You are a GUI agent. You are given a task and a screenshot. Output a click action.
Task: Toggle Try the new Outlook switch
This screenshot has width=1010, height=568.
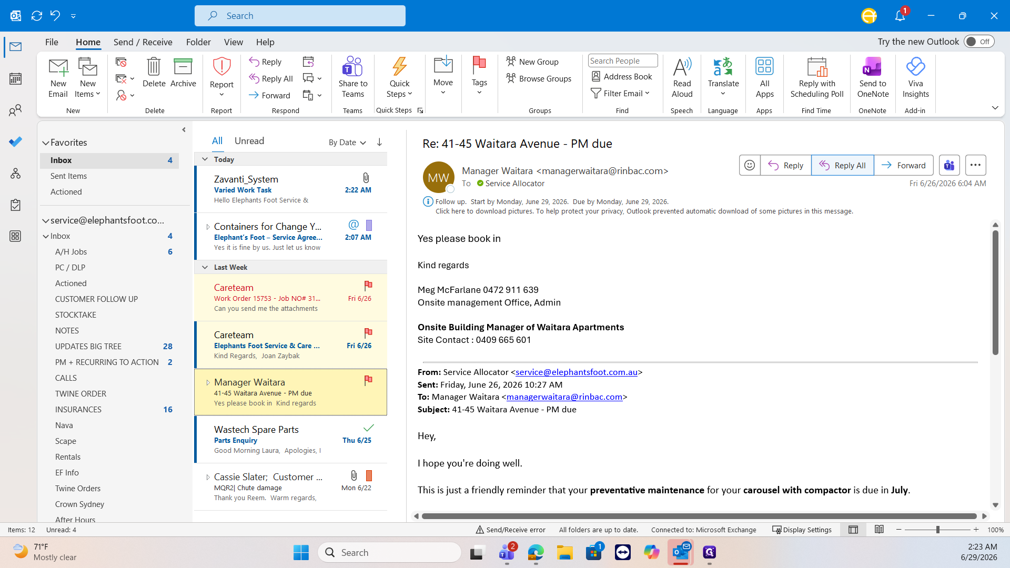979,42
